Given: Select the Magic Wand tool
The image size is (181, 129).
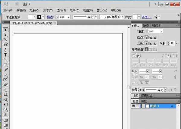Looking at the screenshot, I should (x=5, y=40).
